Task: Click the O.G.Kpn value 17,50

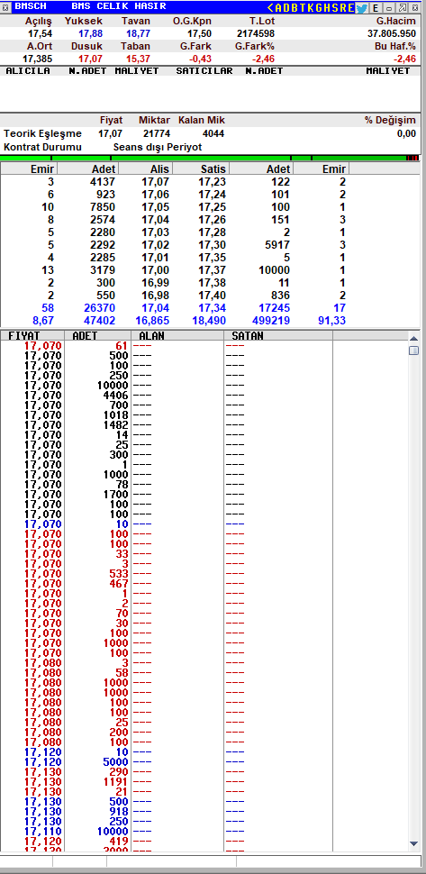Action: click(199, 33)
